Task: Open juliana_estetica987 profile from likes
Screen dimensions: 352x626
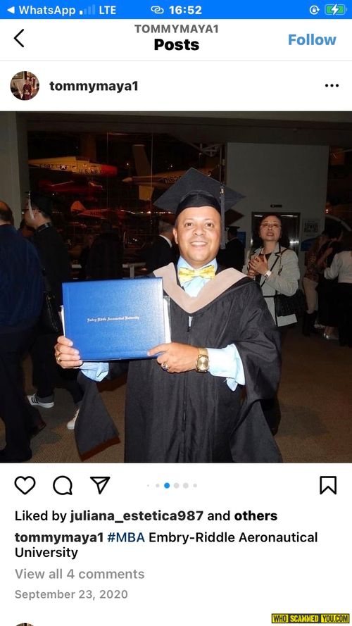Action: (137, 516)
